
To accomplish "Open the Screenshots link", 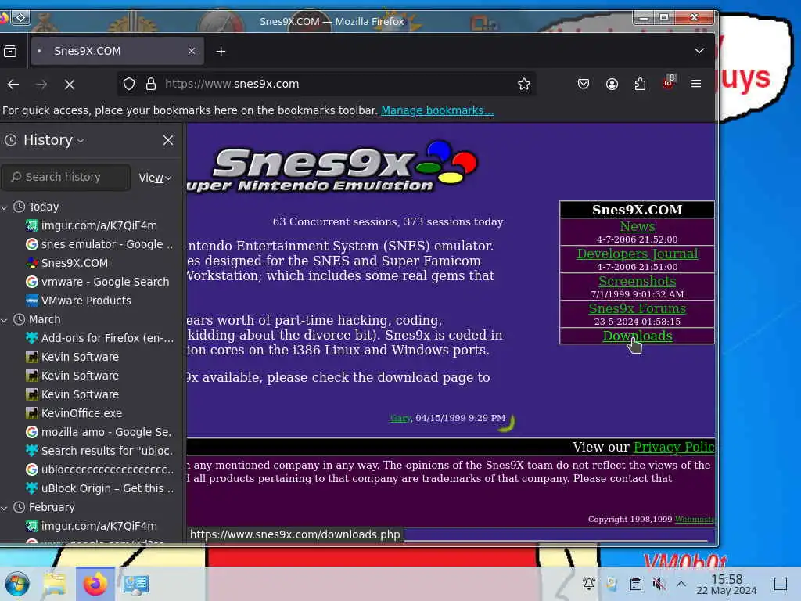I will click(637, 282).
